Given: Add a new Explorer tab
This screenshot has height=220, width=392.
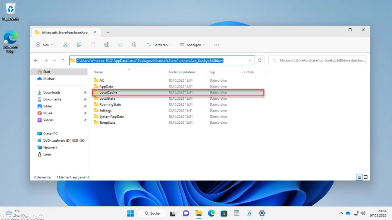Looking at the screenshot, I should coord(108,32).
